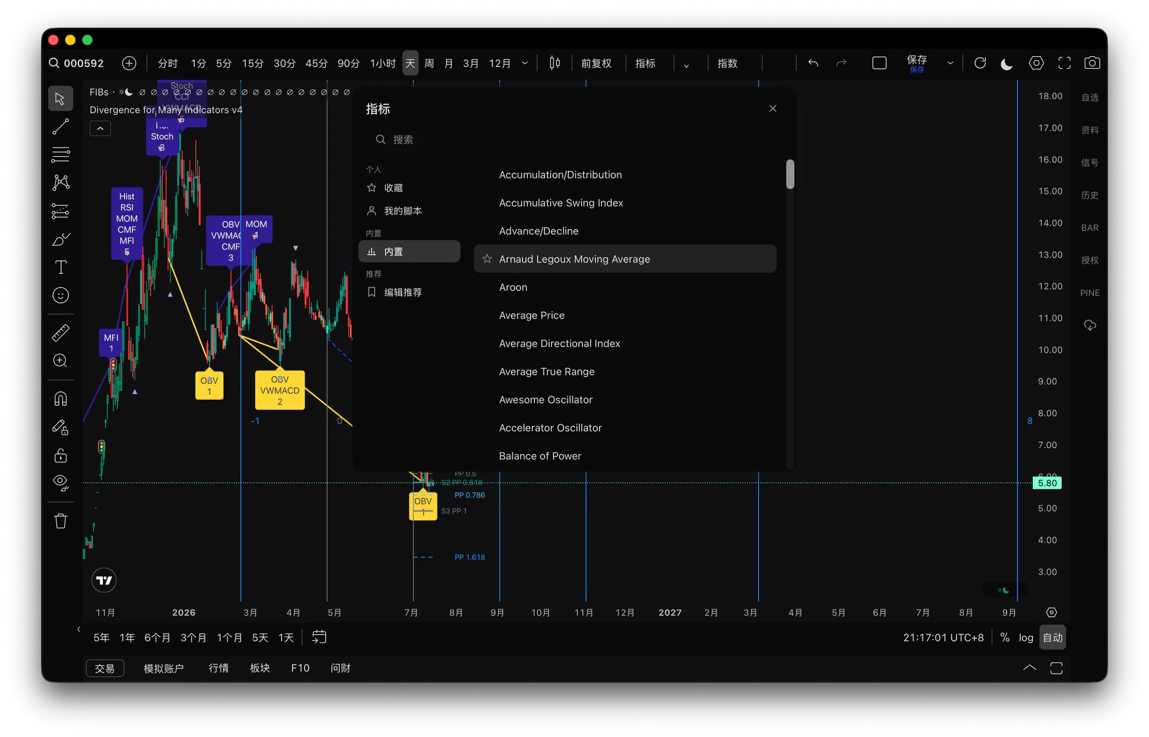Expand the bottom panel upward chevron

[x=1029, y=668]
